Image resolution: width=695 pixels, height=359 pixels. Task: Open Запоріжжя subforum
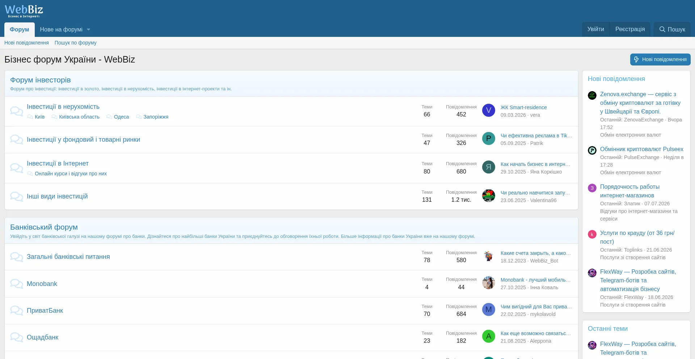(156, 117)
